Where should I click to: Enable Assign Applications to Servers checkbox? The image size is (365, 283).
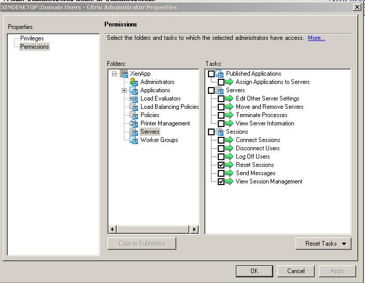pos(221,82)
